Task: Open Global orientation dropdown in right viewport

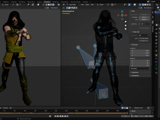Action: pos(101,5)
